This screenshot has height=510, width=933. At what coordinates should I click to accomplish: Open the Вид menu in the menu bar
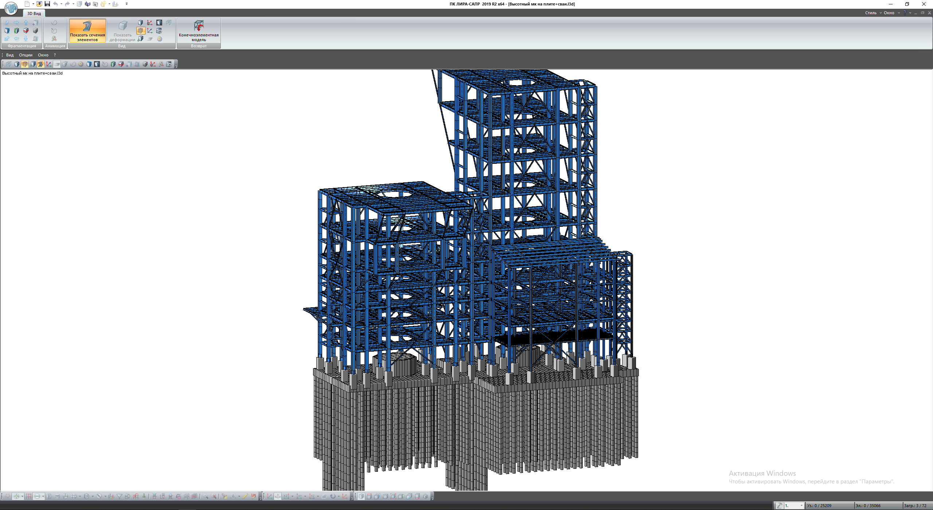[10, 55]
